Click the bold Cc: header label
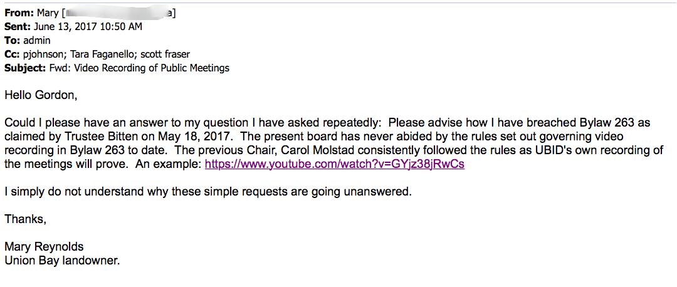Viewport: 677px width, 287px height. click(x=12, y=54)
